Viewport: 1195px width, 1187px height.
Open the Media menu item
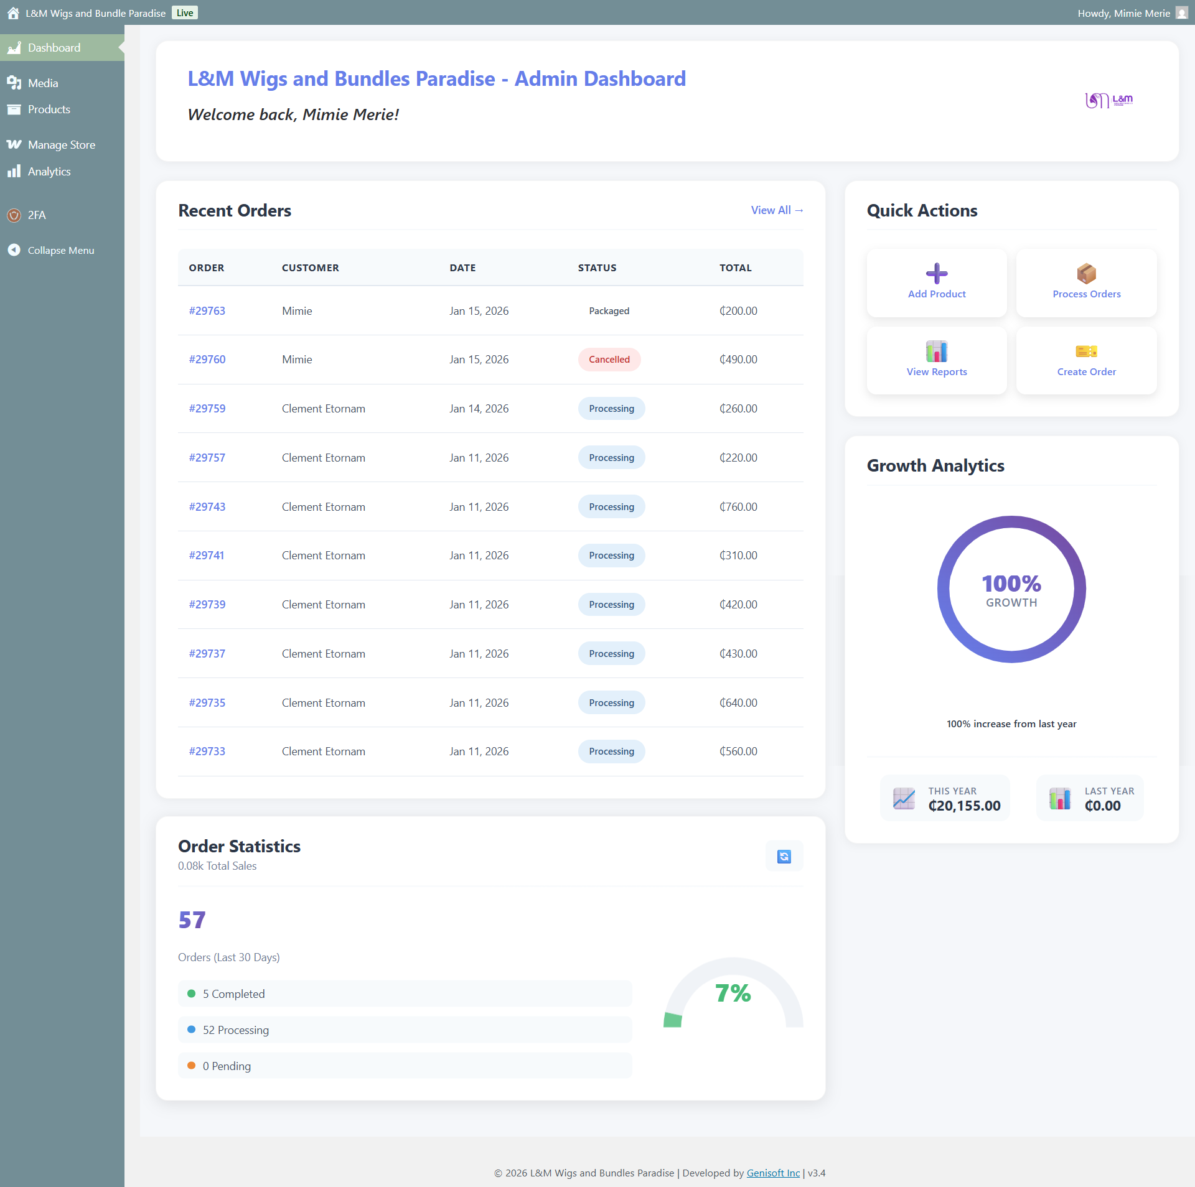click(43, 83)
